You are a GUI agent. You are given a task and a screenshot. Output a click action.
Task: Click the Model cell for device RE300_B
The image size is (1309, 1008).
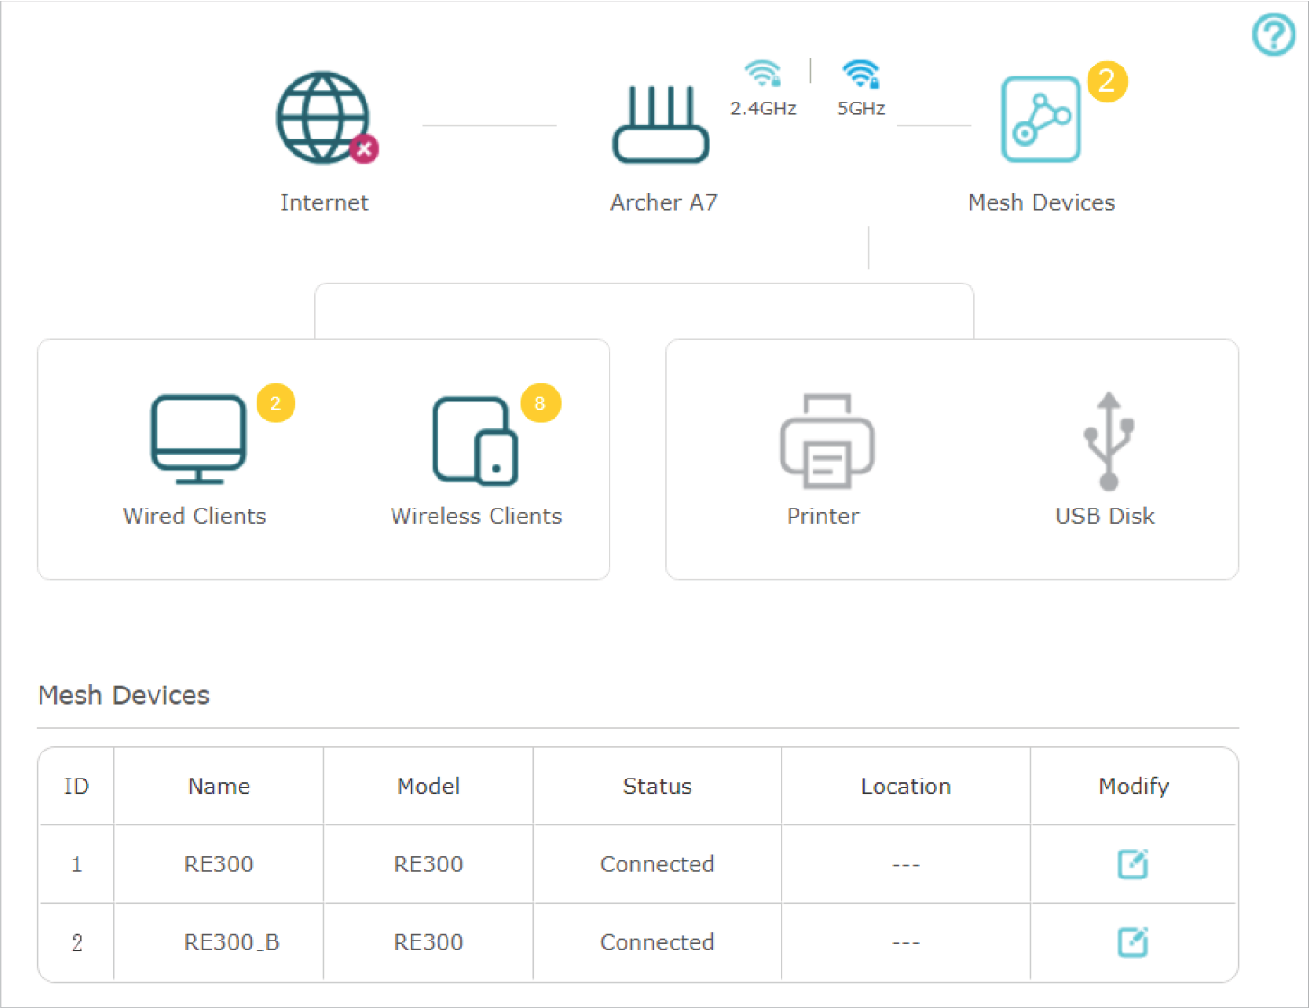(429, 942)
